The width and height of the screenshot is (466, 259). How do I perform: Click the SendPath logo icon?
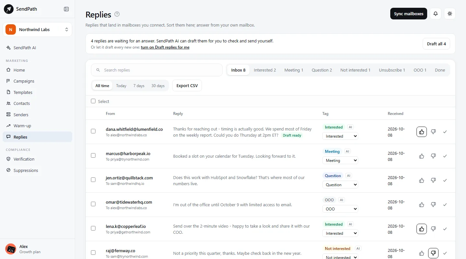point(9,9)
